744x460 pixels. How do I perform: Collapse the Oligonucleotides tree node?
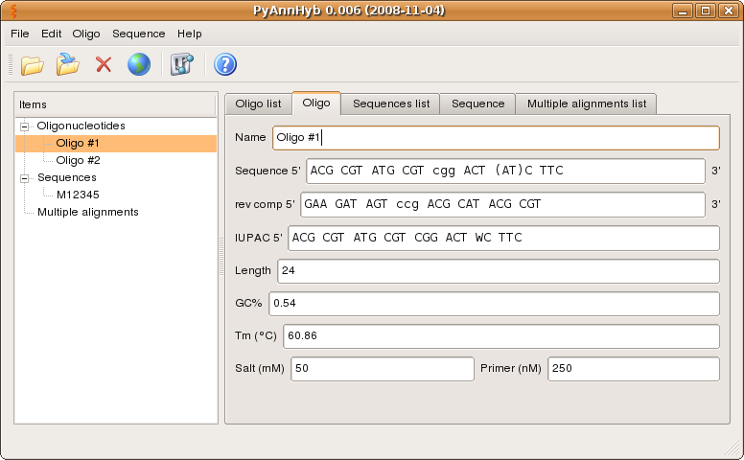coord(24,126)
